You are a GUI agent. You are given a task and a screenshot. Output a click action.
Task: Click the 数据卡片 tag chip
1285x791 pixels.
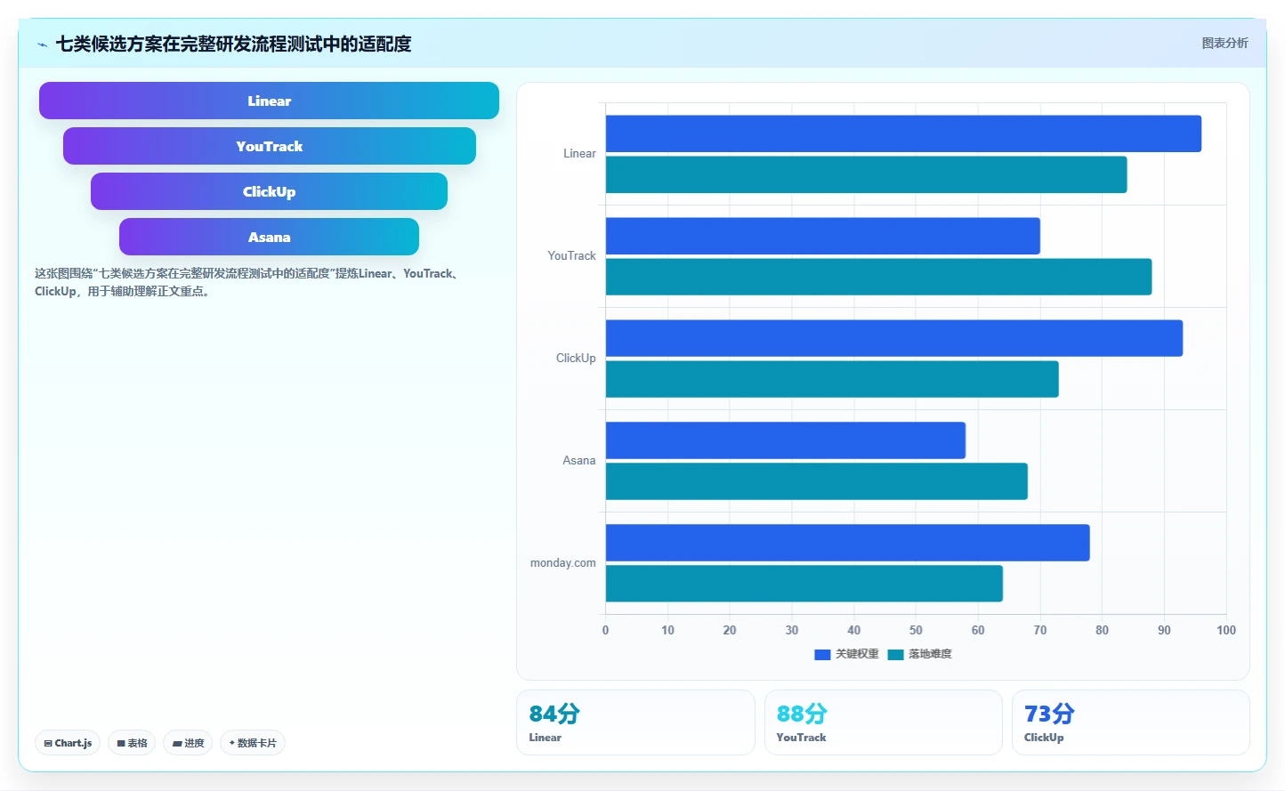click(x=253, y=743)
